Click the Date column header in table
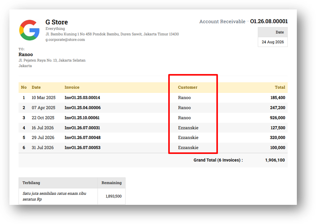The image size is (316, 224). tap(36, 87)
